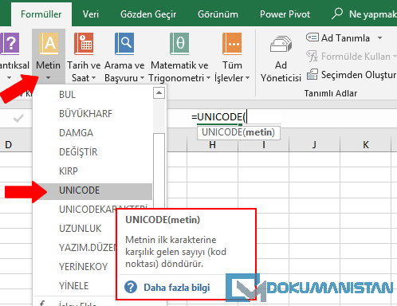This screenshot has width=397, height=306.
Task: Click the Ad Tanımla tag icon
Action: [x=312, y=37]
